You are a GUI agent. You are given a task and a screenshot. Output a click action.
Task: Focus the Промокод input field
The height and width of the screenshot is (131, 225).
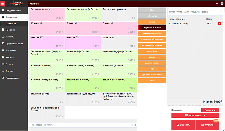pyautogui.click(x=192, y=110)
